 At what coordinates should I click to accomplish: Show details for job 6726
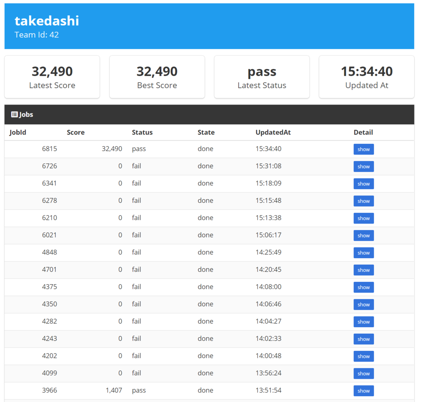point(364,167)
